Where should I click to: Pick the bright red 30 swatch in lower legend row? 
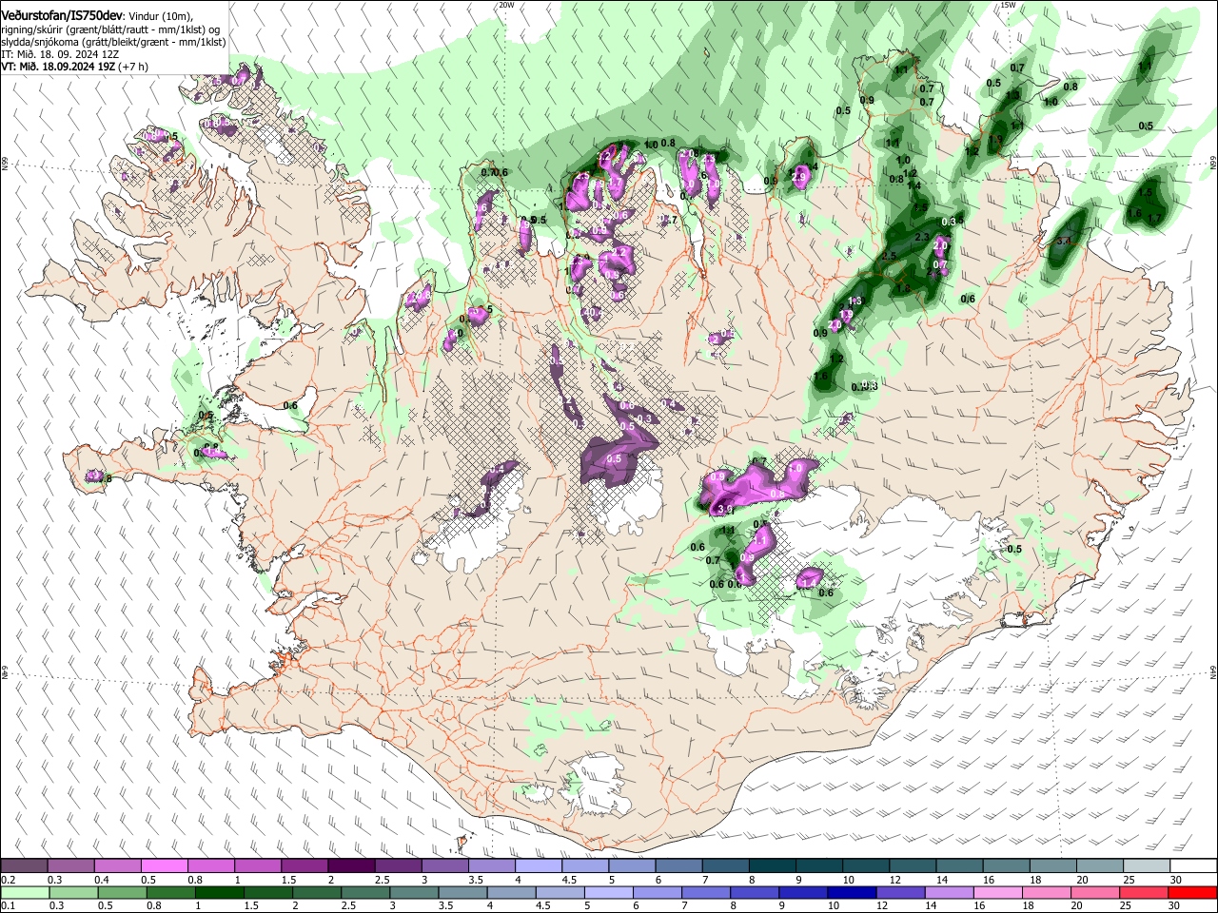click(x=1192, y=892)
